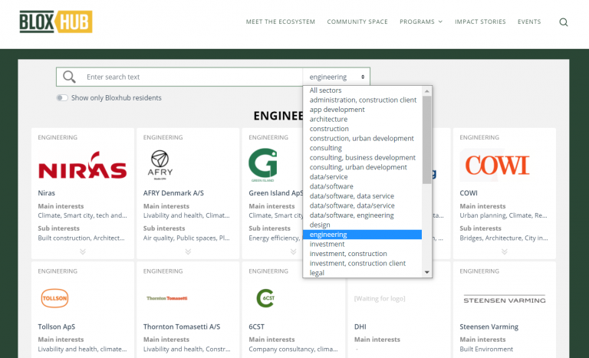Choose consulting, urban development
589x358 pixels.
coord(362,167)
